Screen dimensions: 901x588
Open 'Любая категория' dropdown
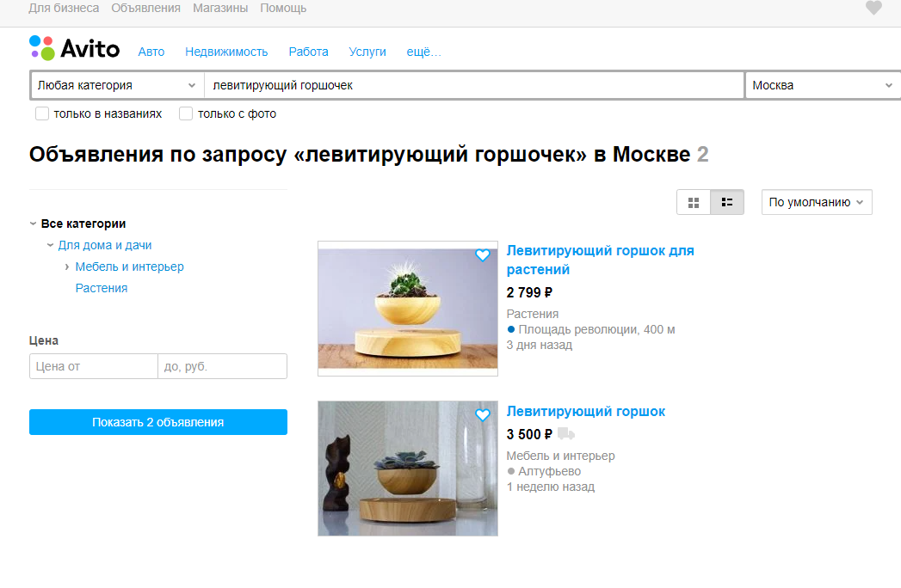pos(117,86)
